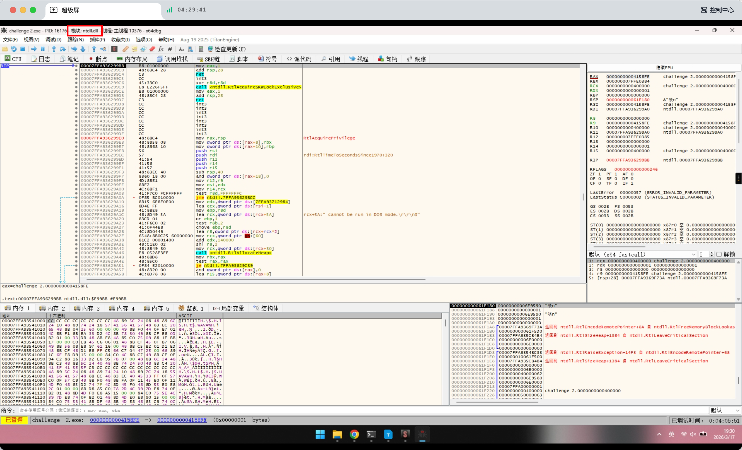The image size is (742, 450).
Task: Click the fx functions toolbar icon
Action: click(161, 49)
